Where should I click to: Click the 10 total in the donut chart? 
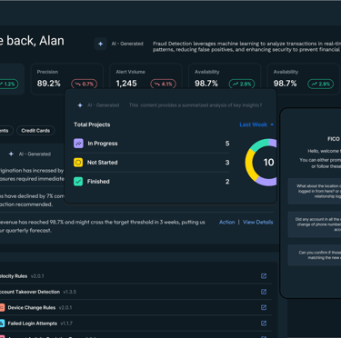pos(268,163)
